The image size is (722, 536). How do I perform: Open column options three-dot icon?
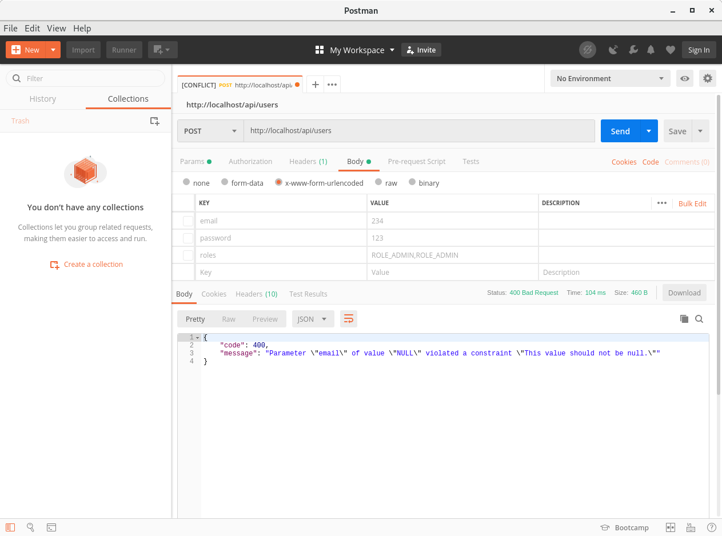point(662,203)
